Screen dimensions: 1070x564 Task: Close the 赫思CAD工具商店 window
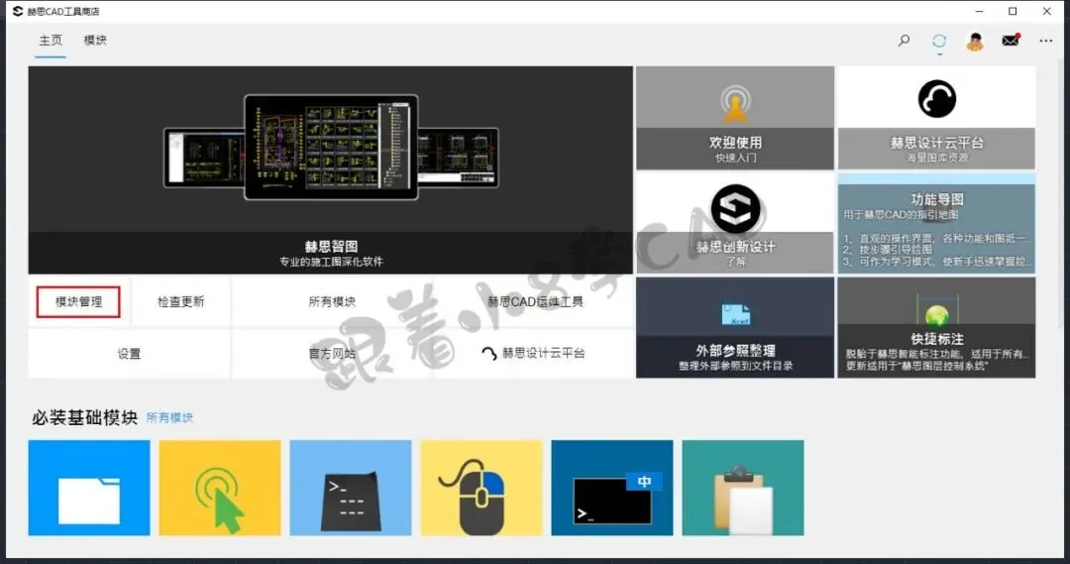pyautogui.click(x=1047, y=11)
